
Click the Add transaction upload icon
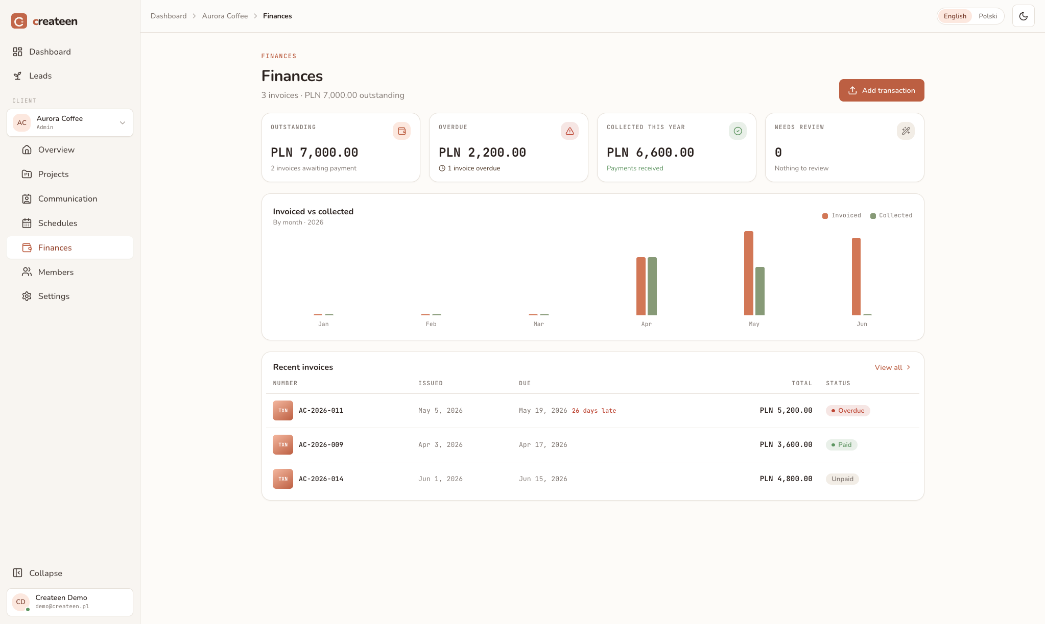coord(852,90)
